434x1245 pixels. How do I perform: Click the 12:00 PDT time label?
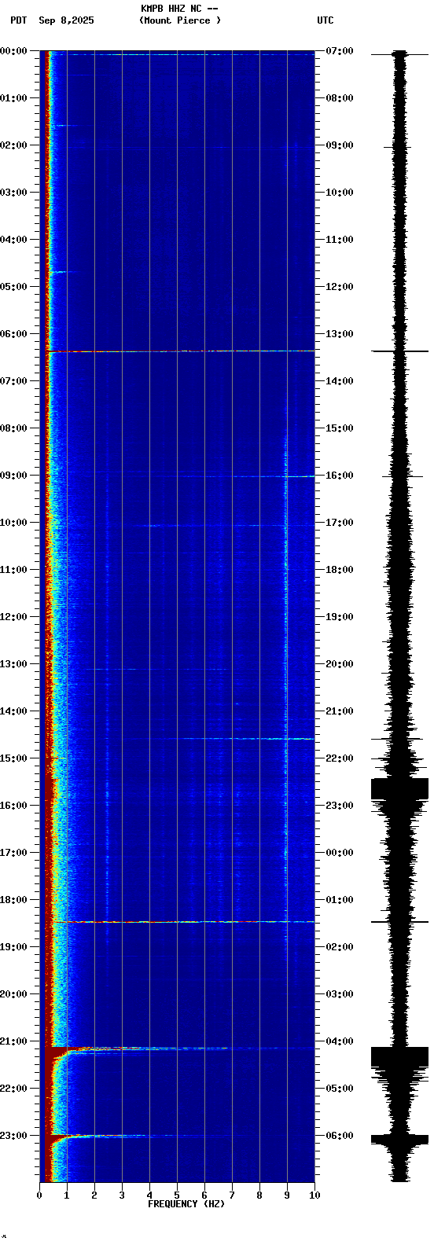pyautogui.click(x=13, y=617)
